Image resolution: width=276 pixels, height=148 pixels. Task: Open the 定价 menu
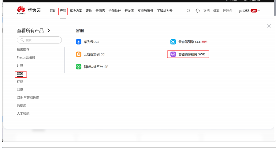click(x=89, y=11)
